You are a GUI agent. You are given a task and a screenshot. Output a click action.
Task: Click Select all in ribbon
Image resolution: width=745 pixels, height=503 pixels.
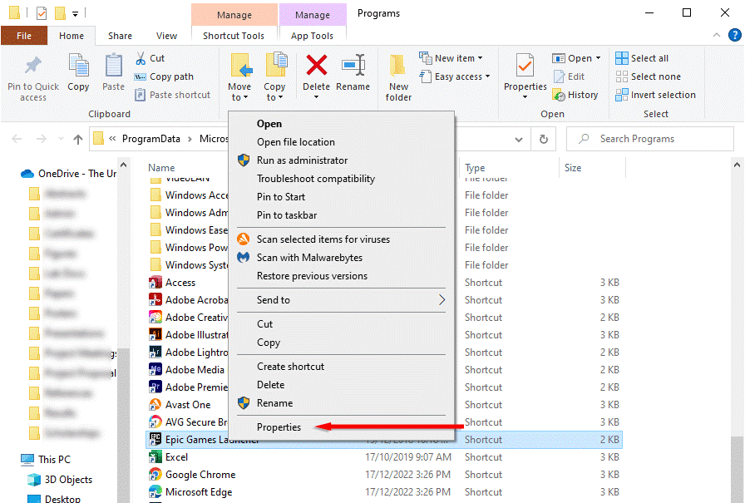(x=642, y=58)
